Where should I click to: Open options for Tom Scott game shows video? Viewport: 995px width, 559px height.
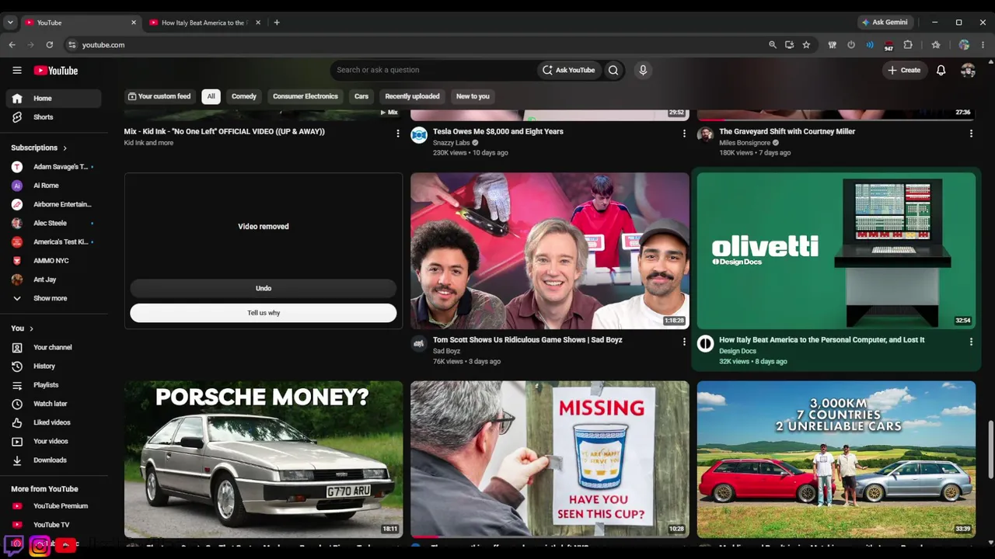point(684,342)
